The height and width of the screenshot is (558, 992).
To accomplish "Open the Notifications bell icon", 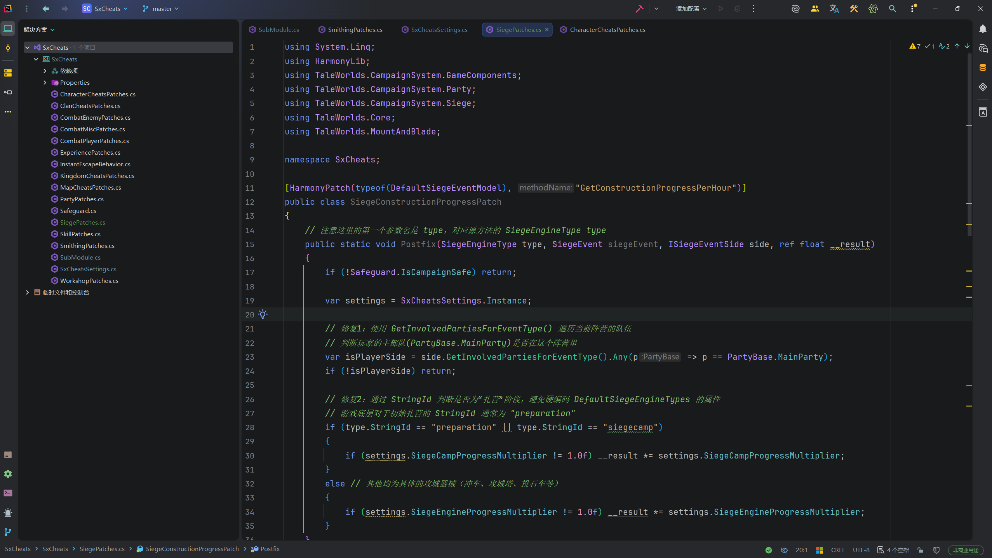I will tap(983, 29).
